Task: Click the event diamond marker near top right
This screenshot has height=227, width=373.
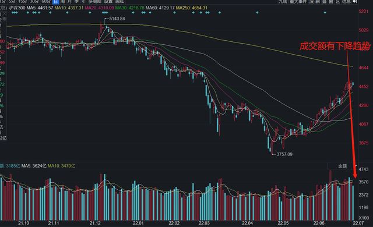Action: [325, 12]
